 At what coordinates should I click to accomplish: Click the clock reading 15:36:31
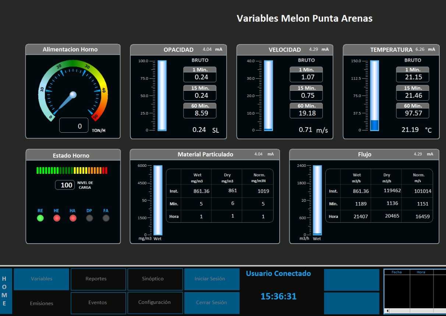279,296
